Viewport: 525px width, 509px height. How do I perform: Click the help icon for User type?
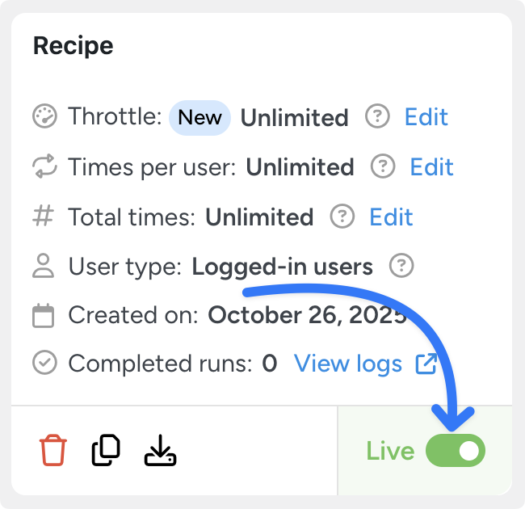(x=401, y=266)
